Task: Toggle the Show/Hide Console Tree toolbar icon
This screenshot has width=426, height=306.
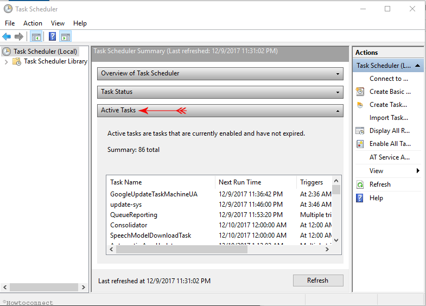Action: click(36, 36)
